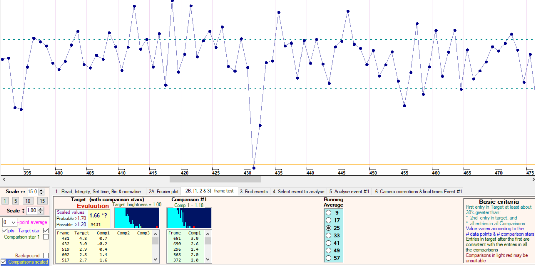Select running average of 25
This screenshot has height=266, width=535.
click(x=329, y=228)
